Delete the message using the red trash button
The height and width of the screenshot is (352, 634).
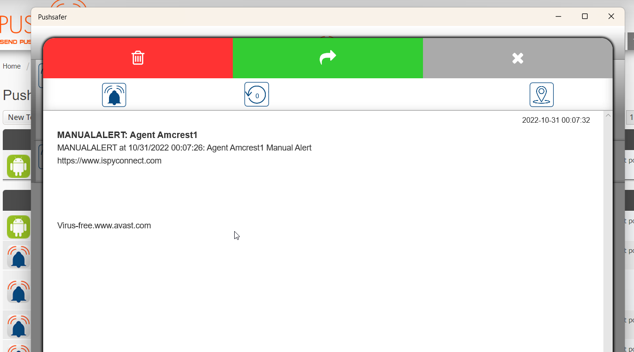pyautogui.click(x=138, y=58)
